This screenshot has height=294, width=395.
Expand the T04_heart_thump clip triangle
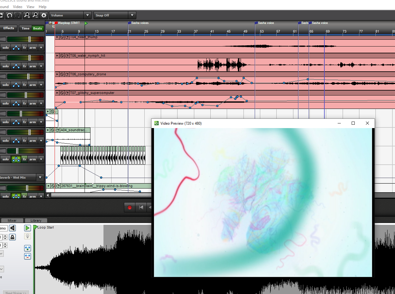pyautogui.click(x=57, y=37)
